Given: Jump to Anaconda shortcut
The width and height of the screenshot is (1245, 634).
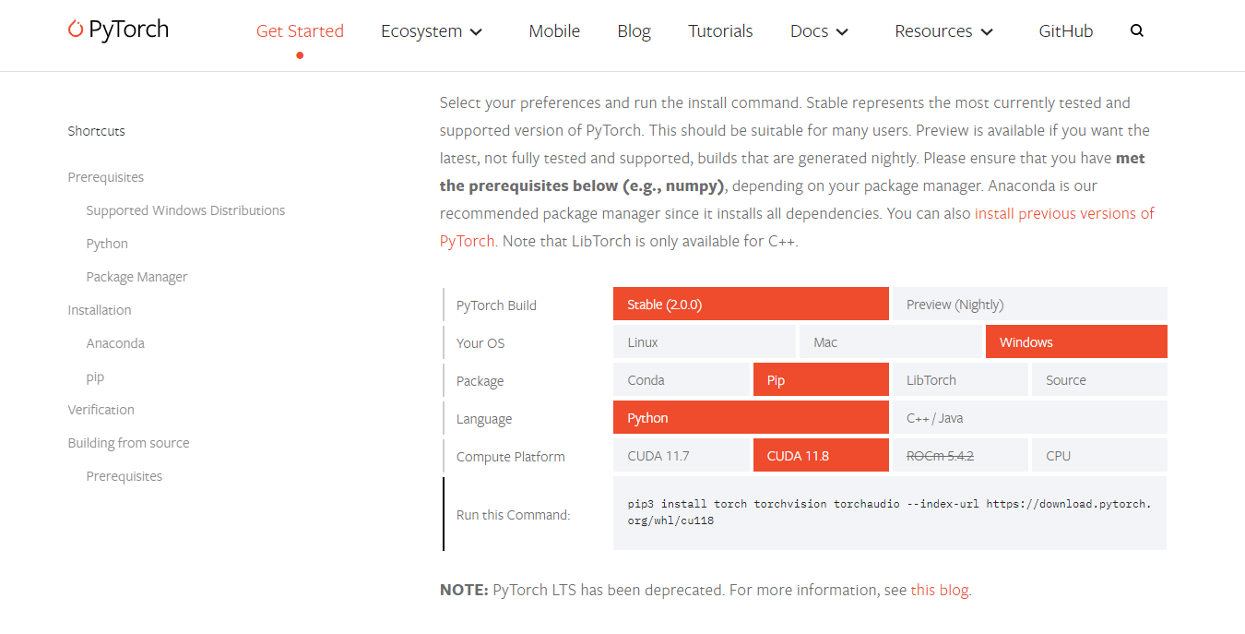Looking at the screenshot, I should click(x=115, y=343).
